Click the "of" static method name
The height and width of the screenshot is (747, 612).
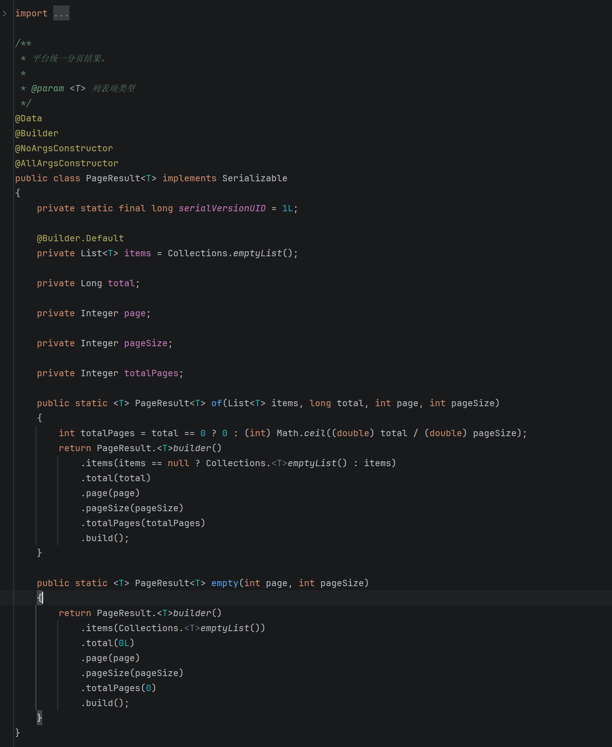217,403
